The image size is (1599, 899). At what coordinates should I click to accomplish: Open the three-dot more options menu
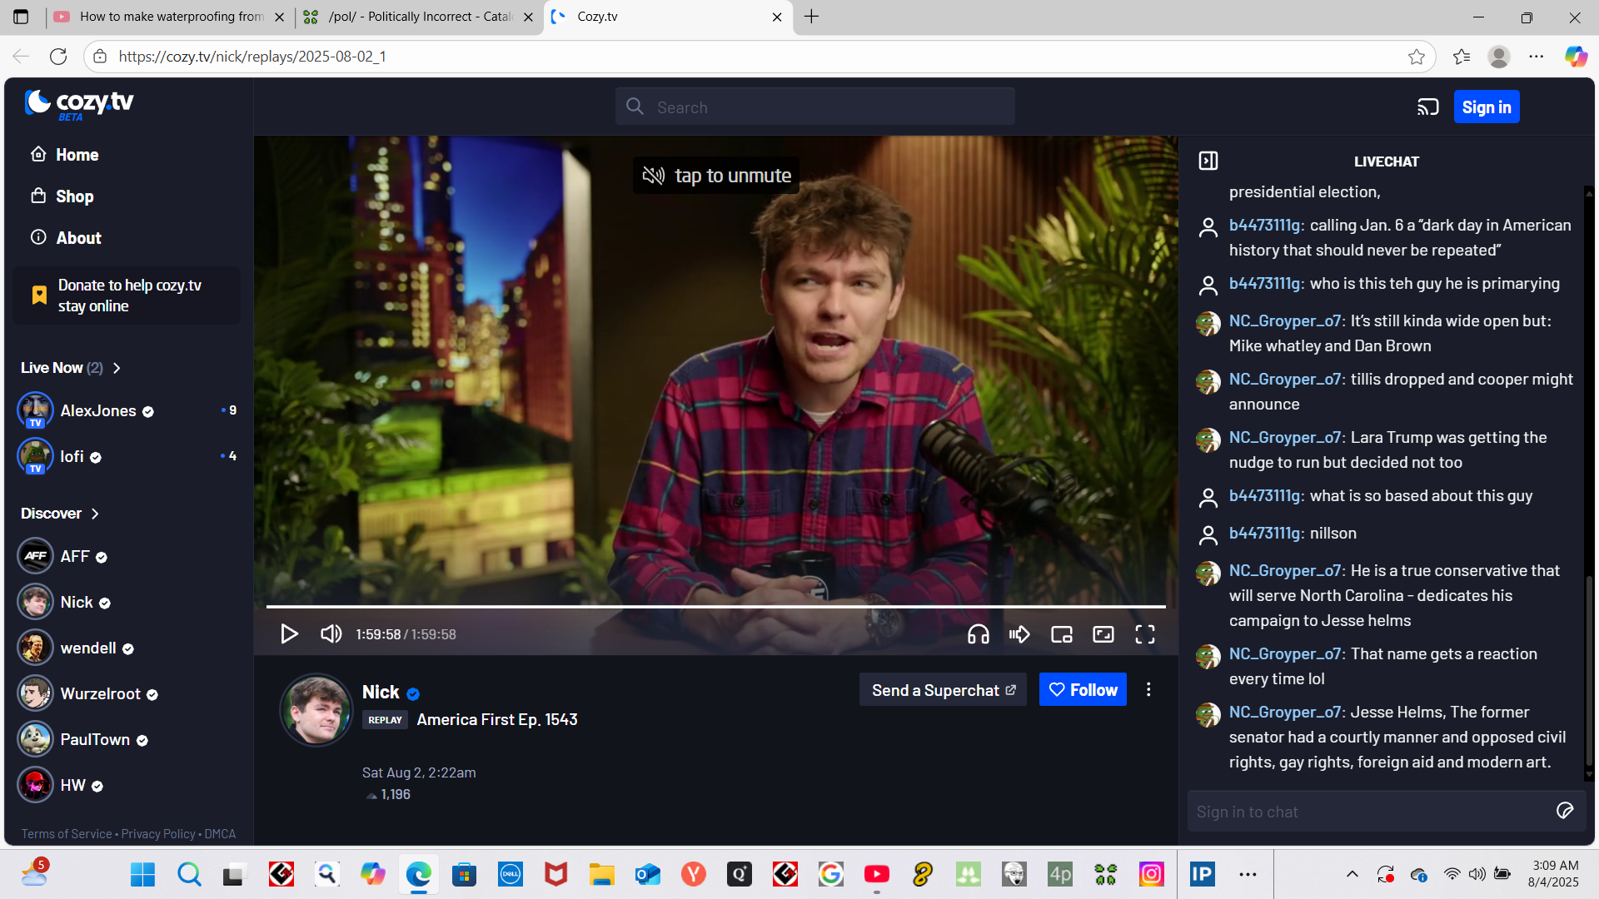point(1148,690)
